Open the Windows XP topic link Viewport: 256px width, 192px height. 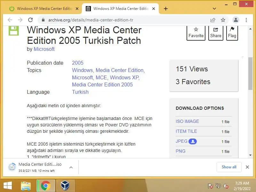point(124,77)
